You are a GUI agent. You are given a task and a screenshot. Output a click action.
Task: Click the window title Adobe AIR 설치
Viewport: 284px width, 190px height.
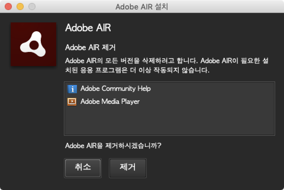click(x=142, y=7)
